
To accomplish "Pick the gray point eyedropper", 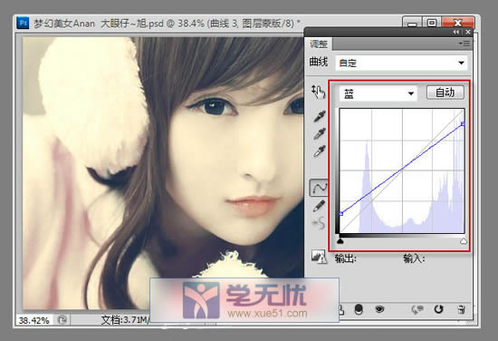I will 320,134.
